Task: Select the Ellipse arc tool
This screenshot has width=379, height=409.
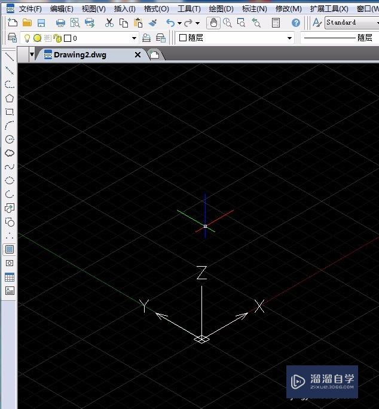Action: (10, 194)
